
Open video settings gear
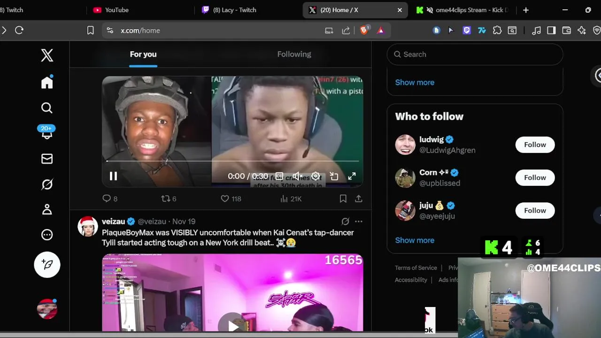(316, 176)
